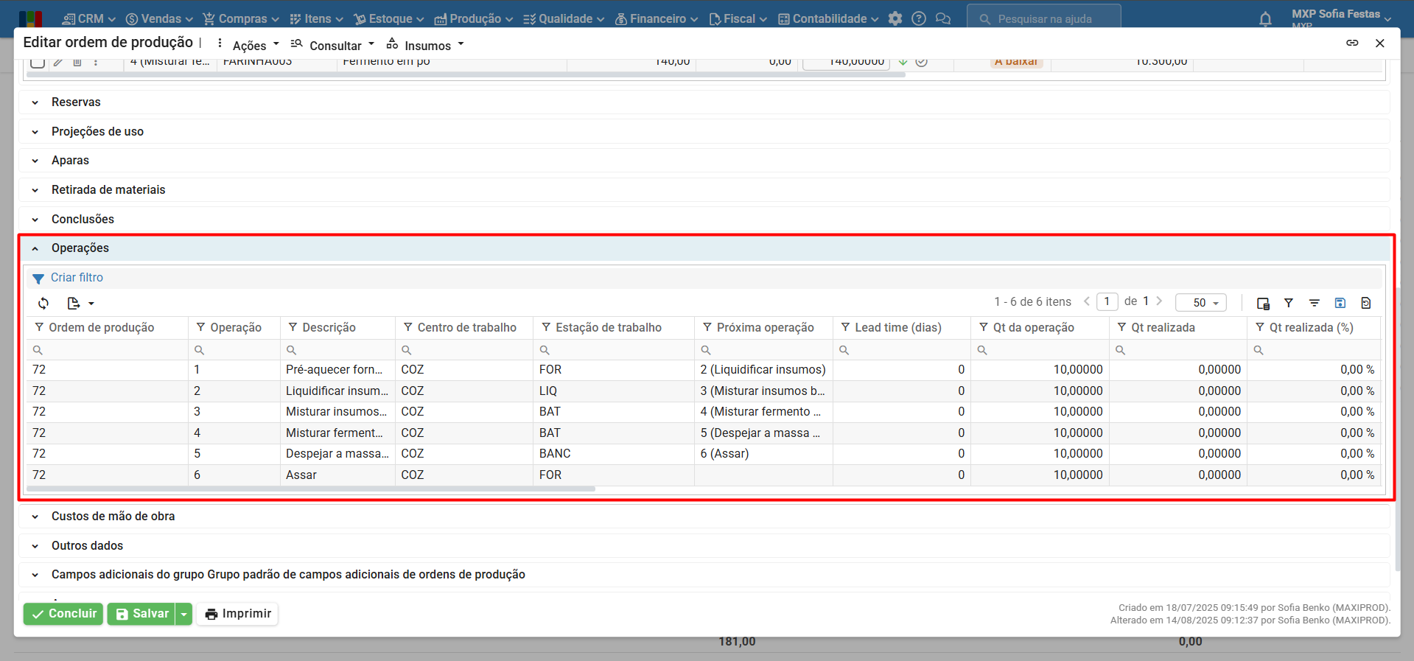Filter the Estação de trabalho column

(x=546, y=327)
